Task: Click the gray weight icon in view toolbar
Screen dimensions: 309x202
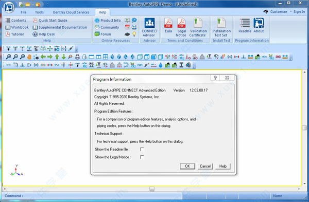Action: point(202,57)
